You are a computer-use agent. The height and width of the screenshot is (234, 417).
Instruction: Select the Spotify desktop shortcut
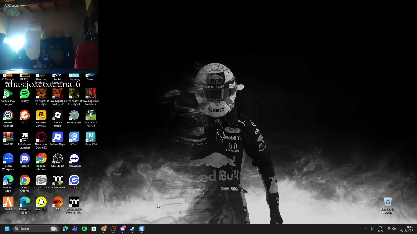pyautogui.click(x=24, y=96)
